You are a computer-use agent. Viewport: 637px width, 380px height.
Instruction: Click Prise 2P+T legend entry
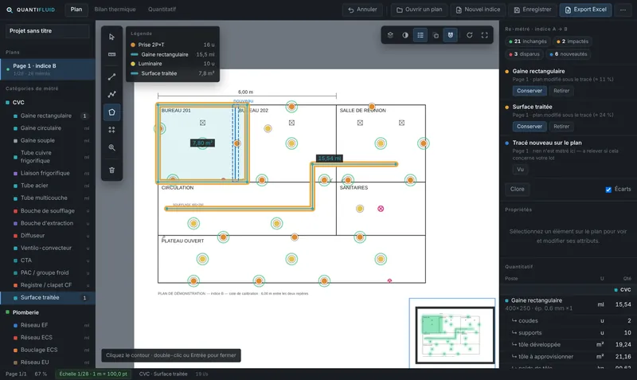tap(173, 45)
